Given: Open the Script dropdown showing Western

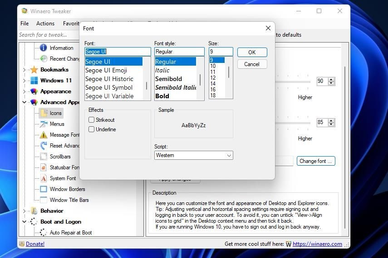Looking at the screenshot, I should [193, 155].
